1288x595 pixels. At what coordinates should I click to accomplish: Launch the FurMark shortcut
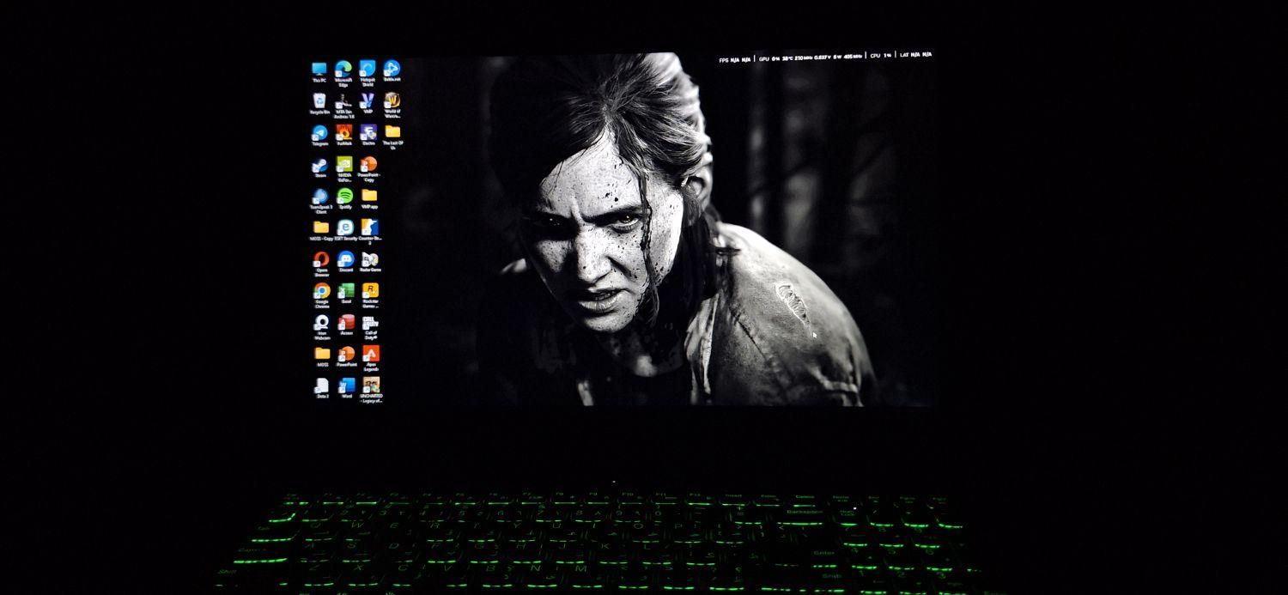point(343,132)
